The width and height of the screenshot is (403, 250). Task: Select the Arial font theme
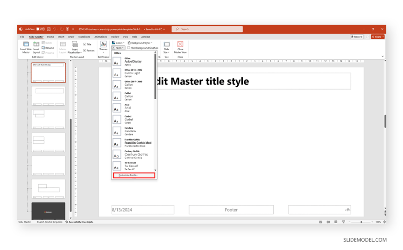(133, 108)
